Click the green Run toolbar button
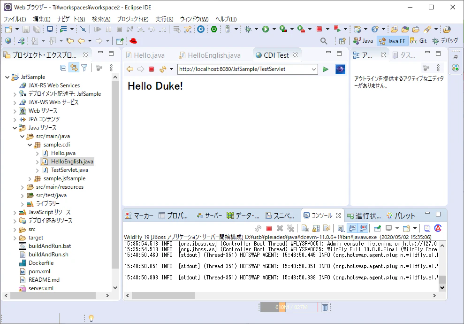 (266, 29)
